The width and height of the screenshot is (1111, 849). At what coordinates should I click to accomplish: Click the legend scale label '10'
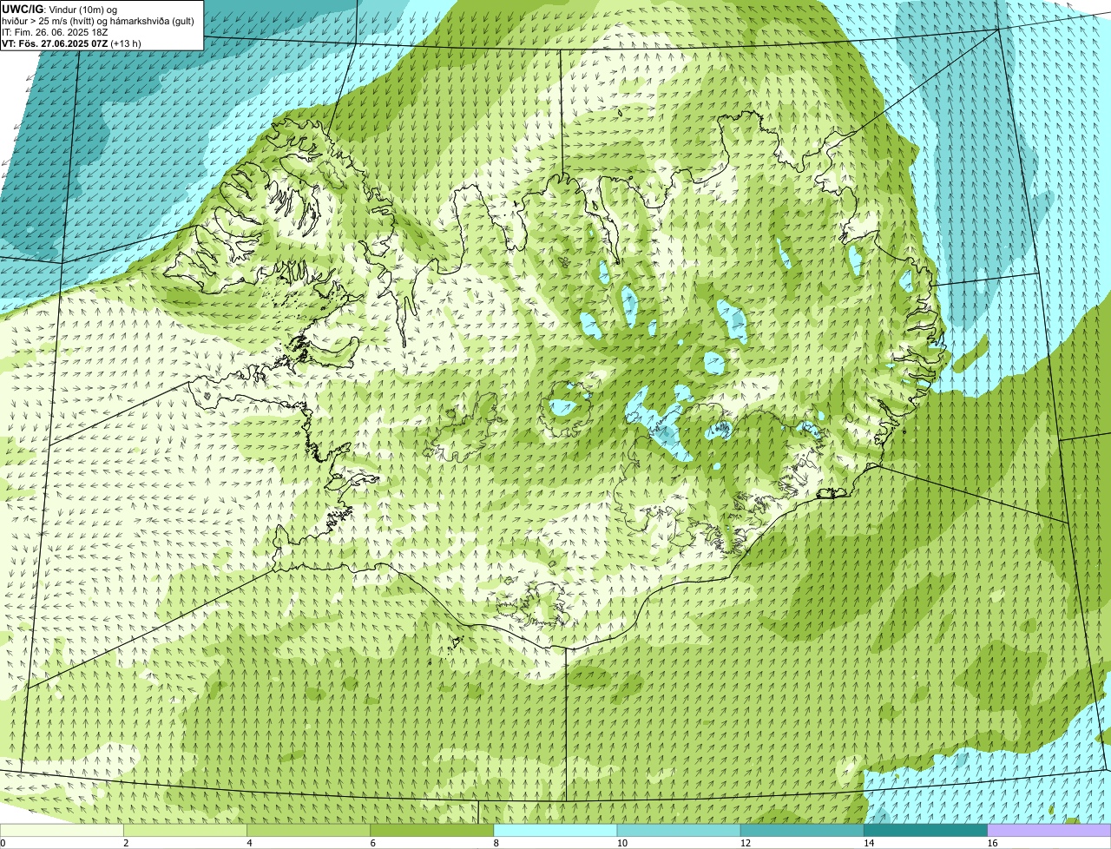point(621,843)
